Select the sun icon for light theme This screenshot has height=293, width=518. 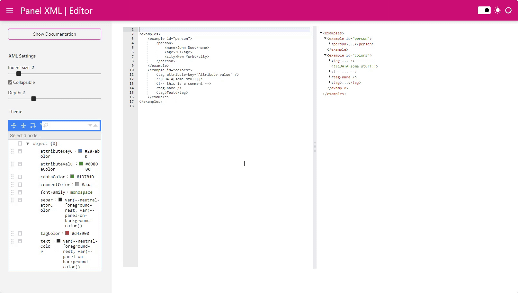[x=497, y=10]
